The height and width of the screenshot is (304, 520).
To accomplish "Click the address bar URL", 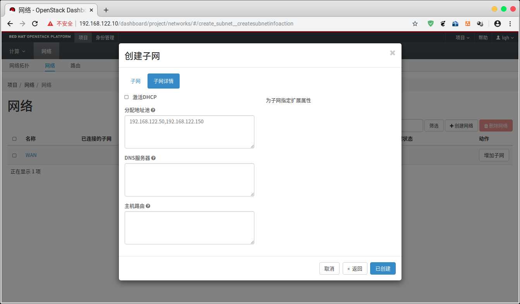I will 186,24.
